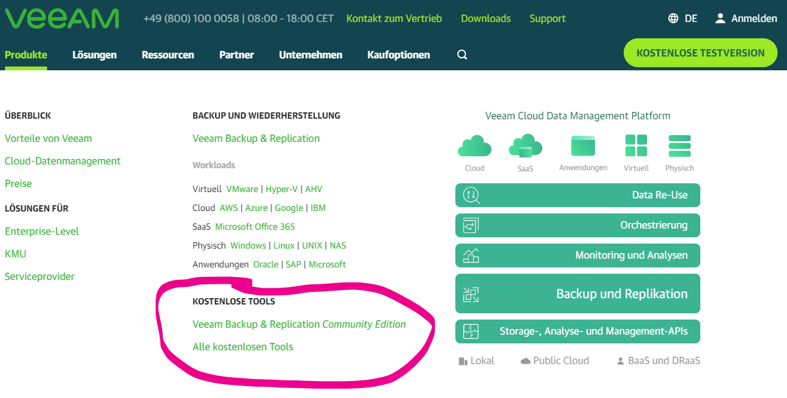Select VMware workload link
The width and height of the screenshot is (787, 398).
pos(242,189)
